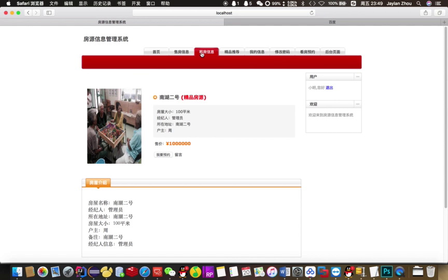Launch Eclipse from the Dock
The height and width of the screenshot is (280, 448).
(94, 271)
